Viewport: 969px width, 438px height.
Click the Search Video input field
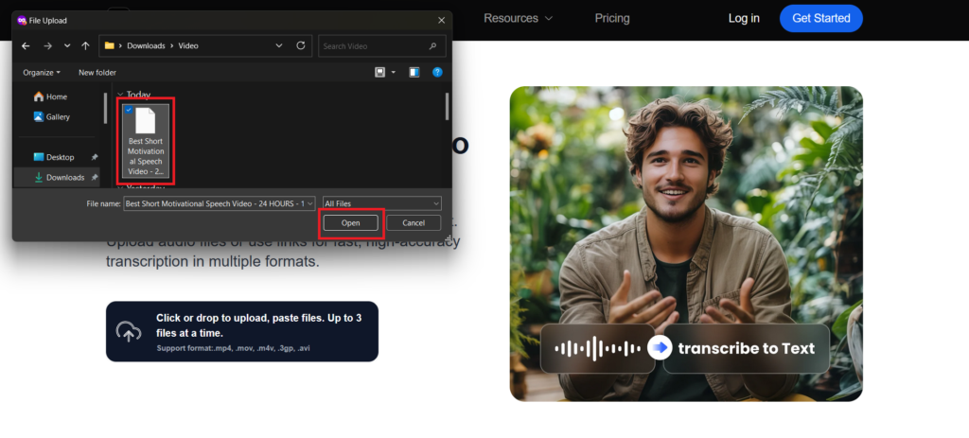[x=374, y=45]
